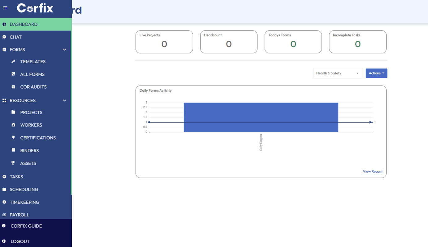Collapse the Resources section chevron
Screen dimensions: 428x247
click(x=64, y=101)
